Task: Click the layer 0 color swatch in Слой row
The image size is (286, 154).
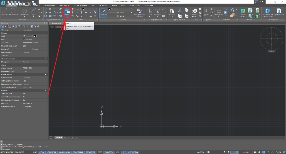Action: pos(35,36)
